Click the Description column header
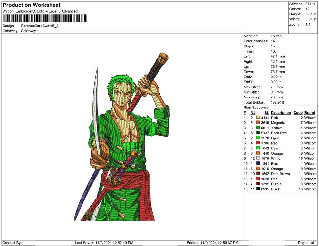 (x=281, y=113)
